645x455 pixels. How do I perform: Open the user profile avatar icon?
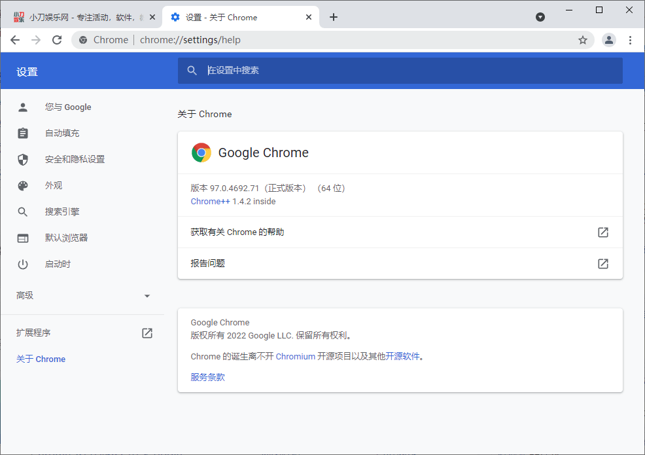click(609, 40)
